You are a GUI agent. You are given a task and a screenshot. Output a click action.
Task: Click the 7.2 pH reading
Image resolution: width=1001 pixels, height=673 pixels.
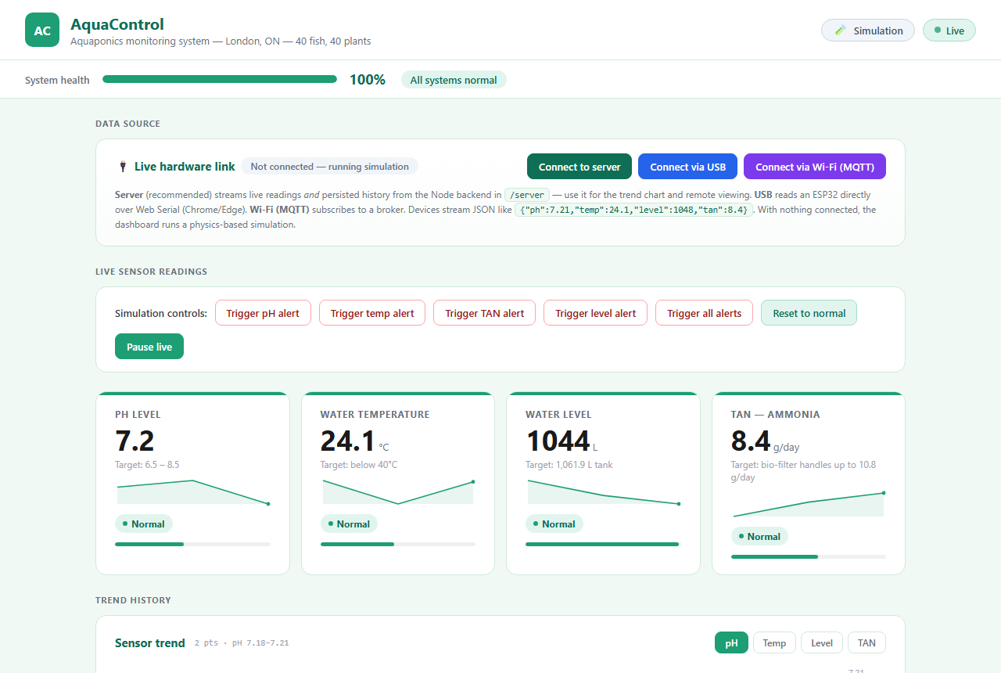(135, 441)
